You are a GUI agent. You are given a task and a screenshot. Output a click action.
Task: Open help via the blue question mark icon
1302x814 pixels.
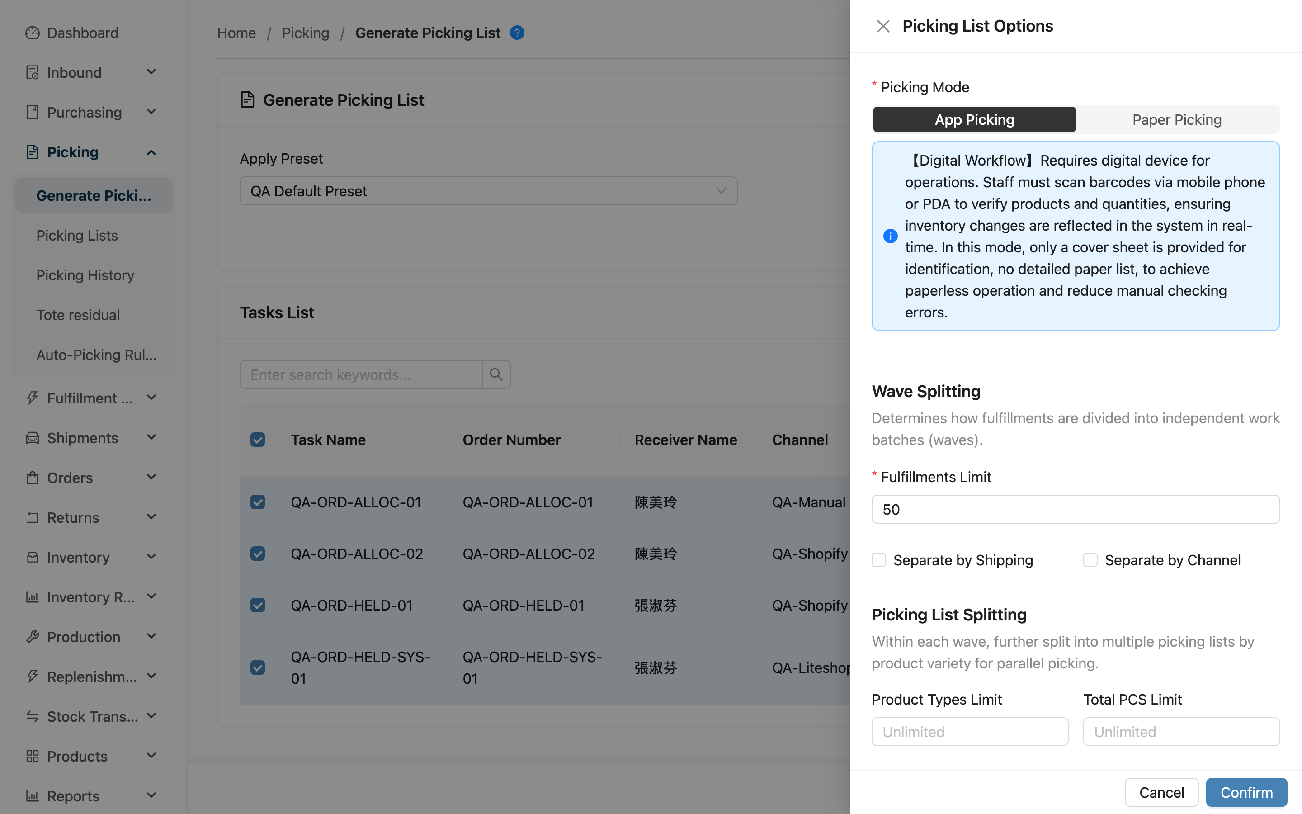(517, 33)
